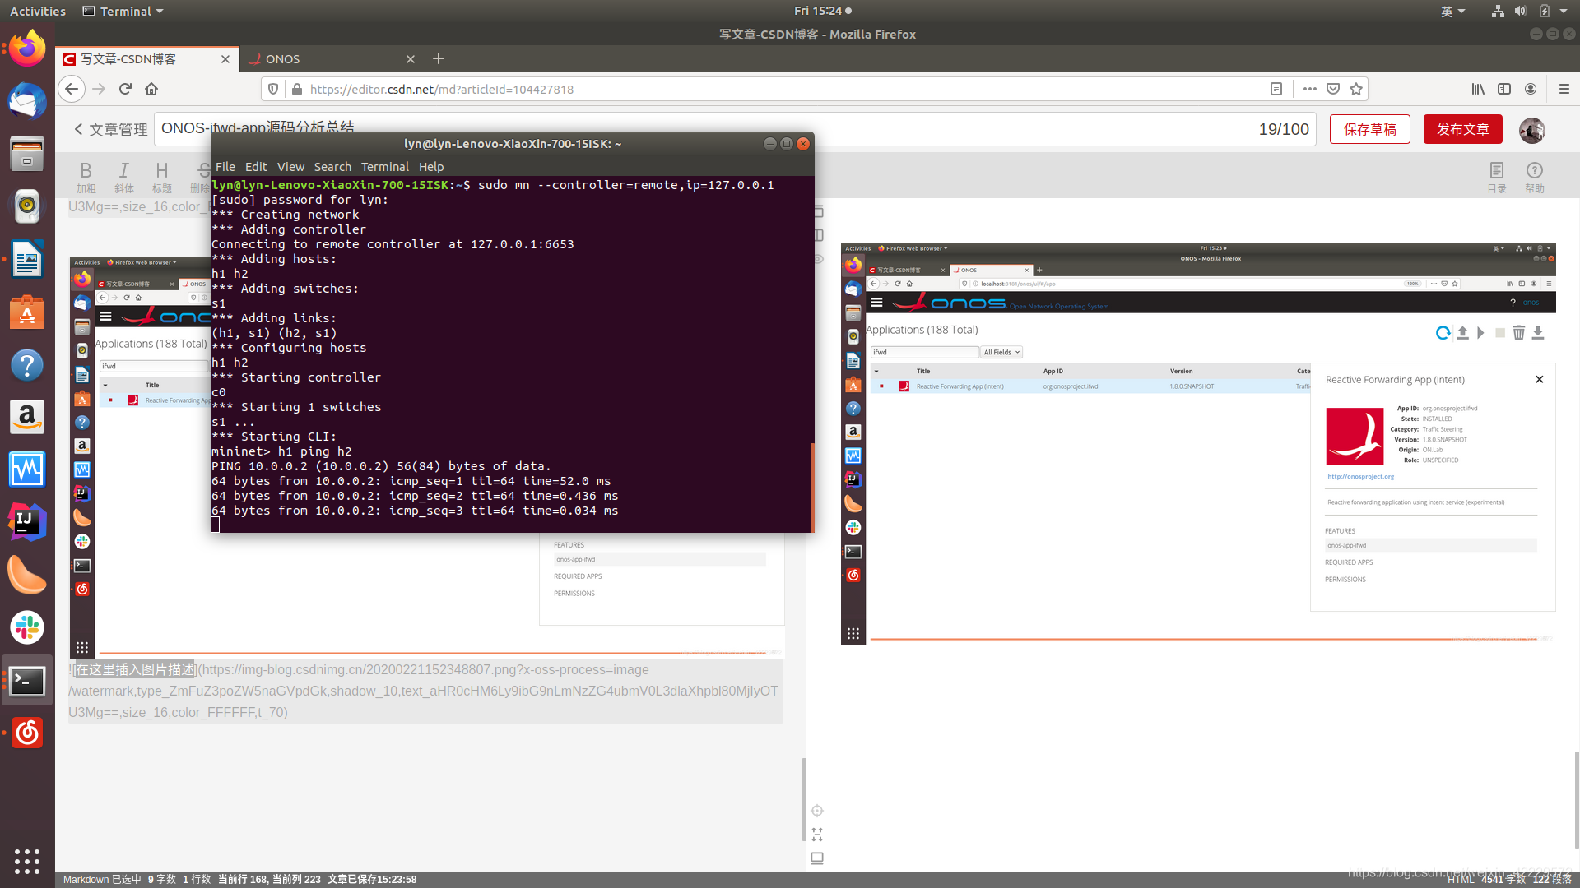
Task: Open Firefox hamburger menu
Action: [1564, 89]
